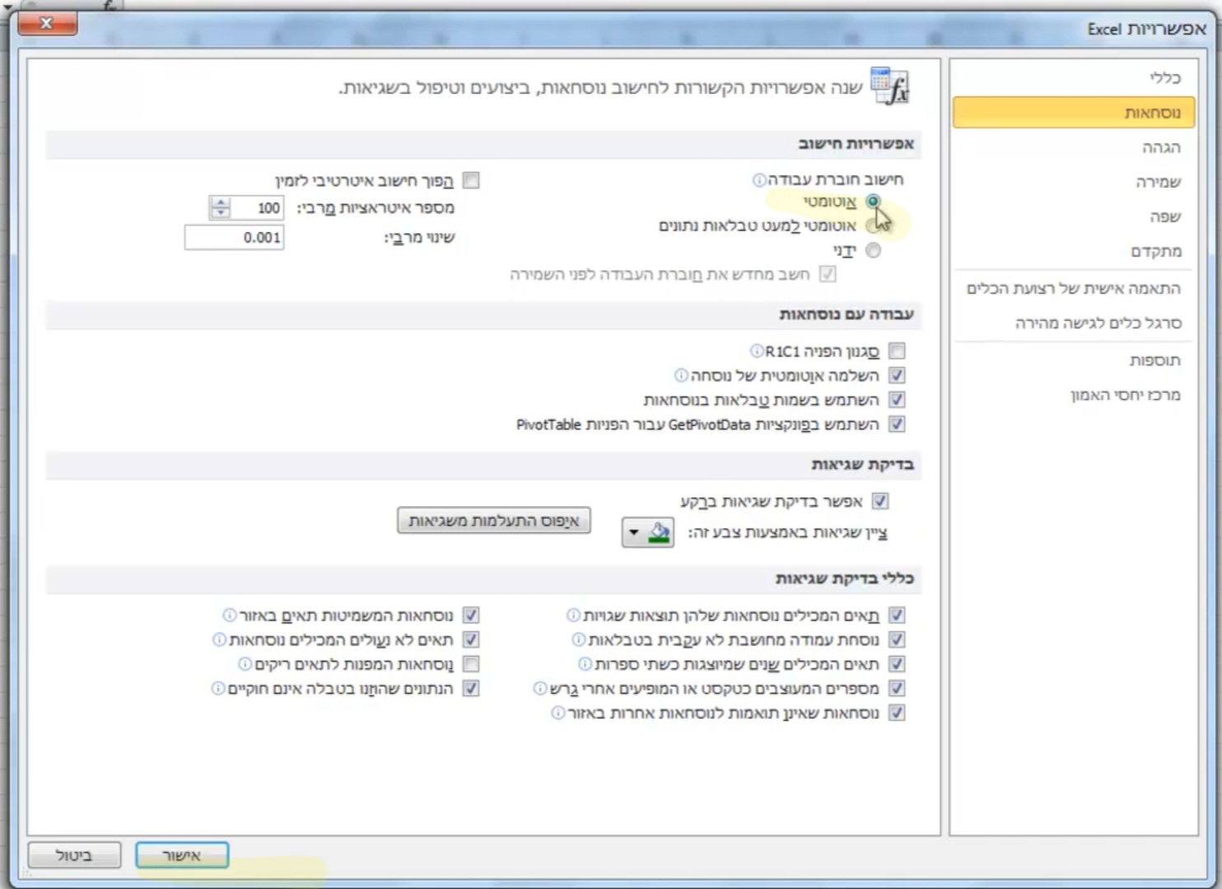Check נוסחאות המפנות לתאים ריקים
1222x889 pixels.
point(471,664)
